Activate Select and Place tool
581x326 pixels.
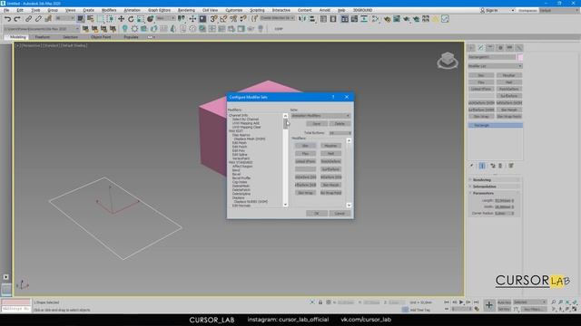tap(150, 19)
